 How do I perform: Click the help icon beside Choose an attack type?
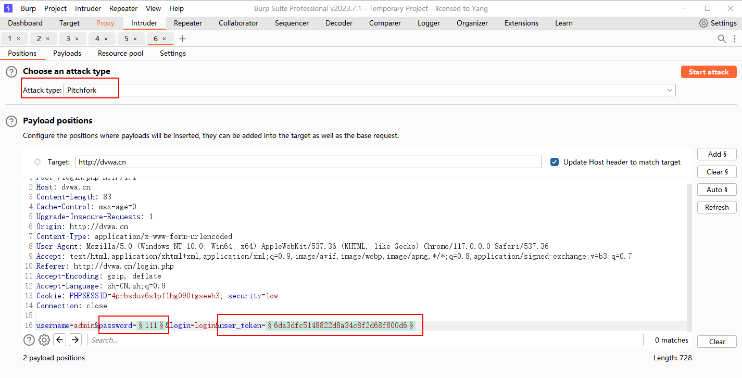(11, 72)
